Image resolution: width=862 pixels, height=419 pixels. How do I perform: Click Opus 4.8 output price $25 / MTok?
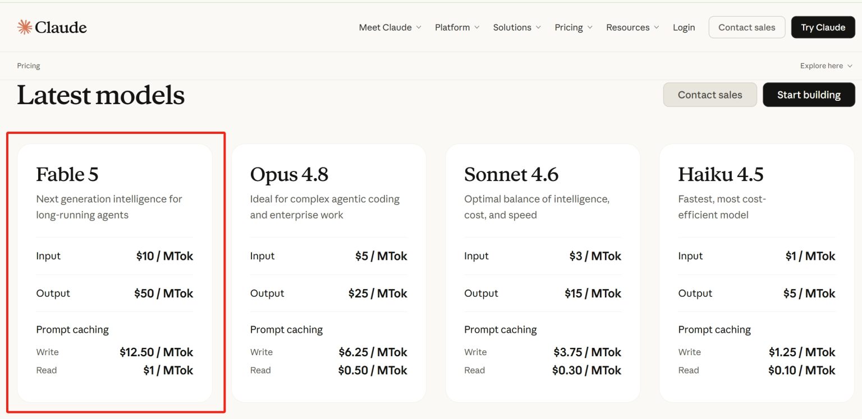click(x=378, y=294)
